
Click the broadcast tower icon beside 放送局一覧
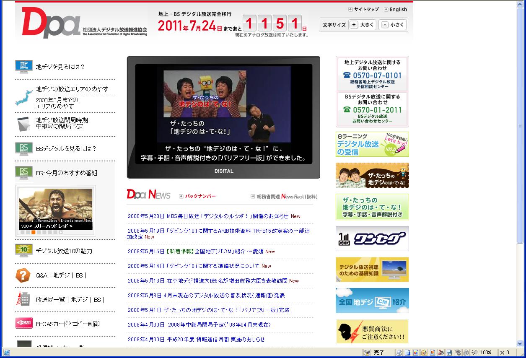coord(23,299)
